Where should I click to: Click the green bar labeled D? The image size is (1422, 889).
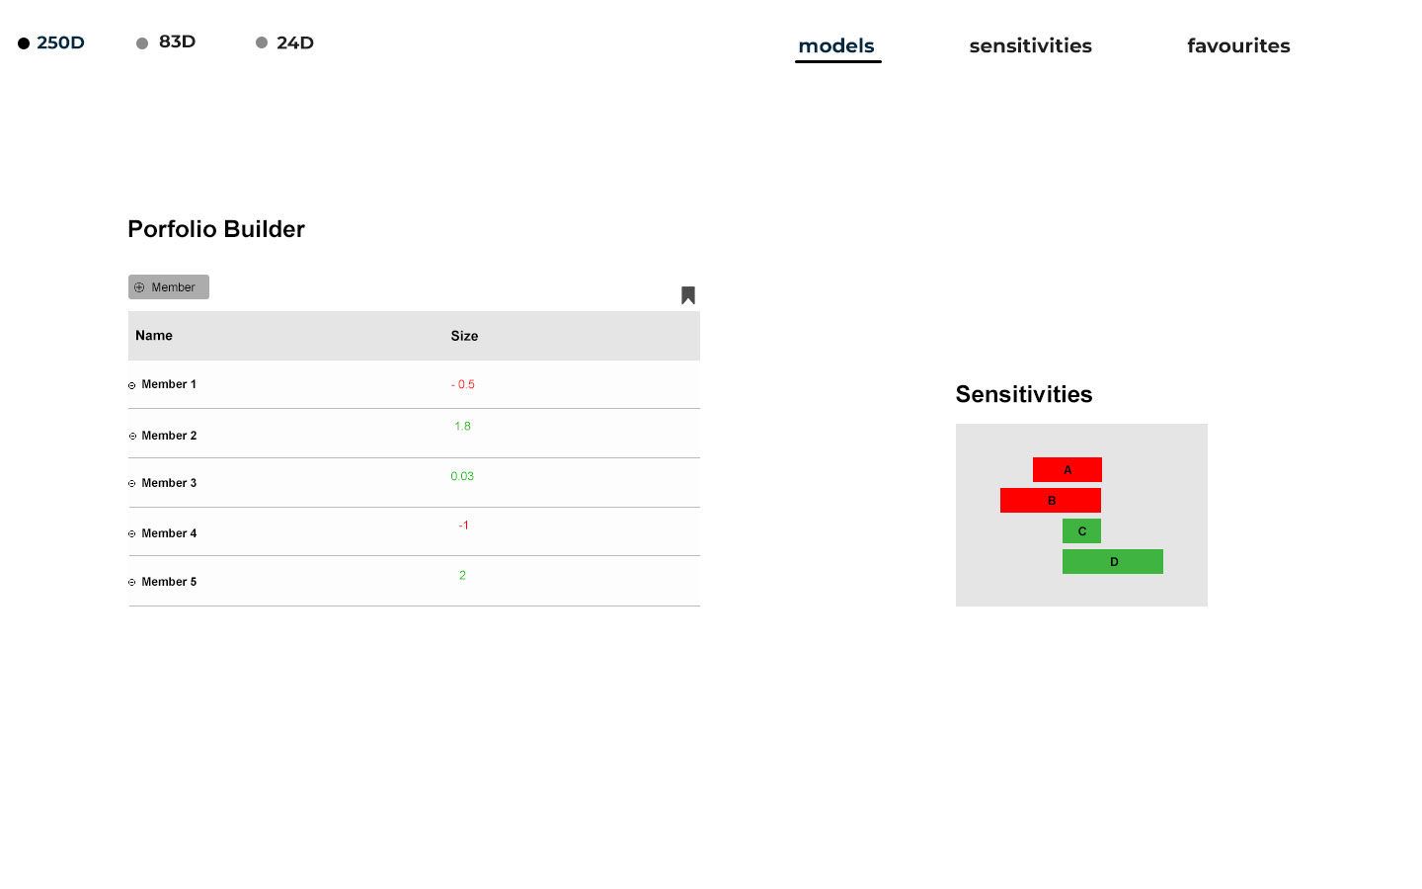coord(1113,562)
